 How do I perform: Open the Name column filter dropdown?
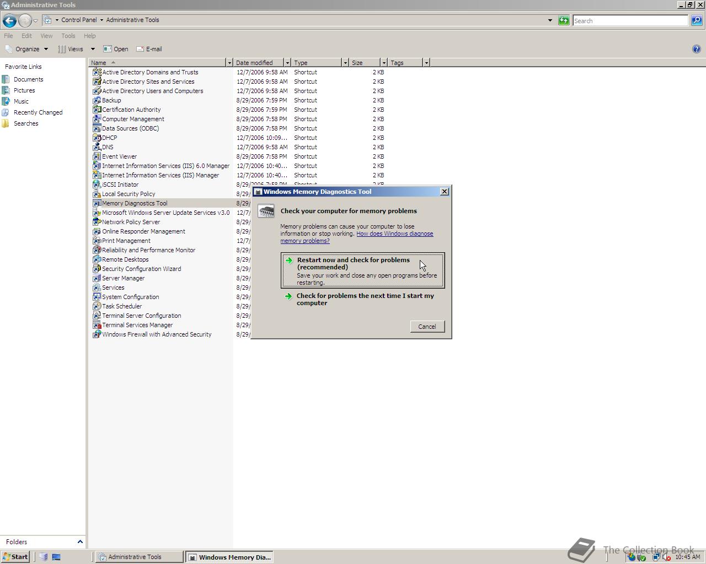229,63
